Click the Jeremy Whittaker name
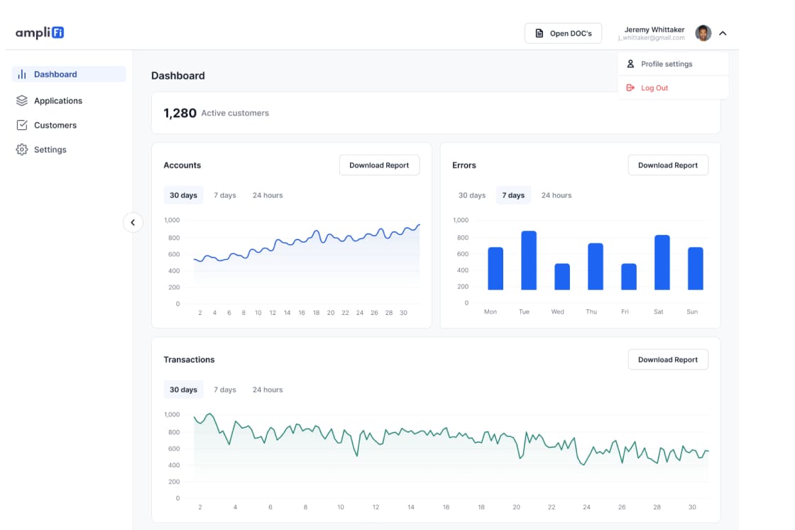The width and height of the screenshot is (795, 530). [654, 29]
